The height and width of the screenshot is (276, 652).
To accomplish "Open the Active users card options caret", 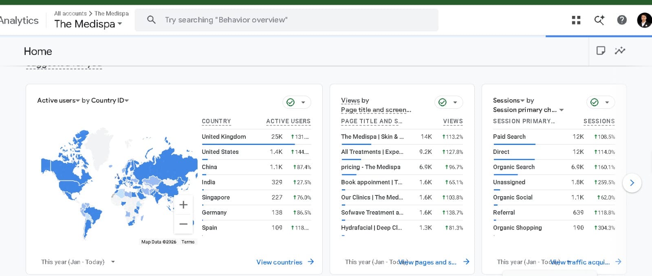I will [303, 103].
